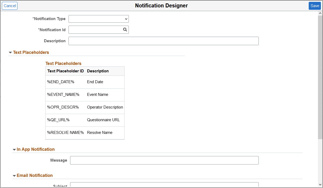Select the %END_DATE% placeholder cell

point(61,82)
